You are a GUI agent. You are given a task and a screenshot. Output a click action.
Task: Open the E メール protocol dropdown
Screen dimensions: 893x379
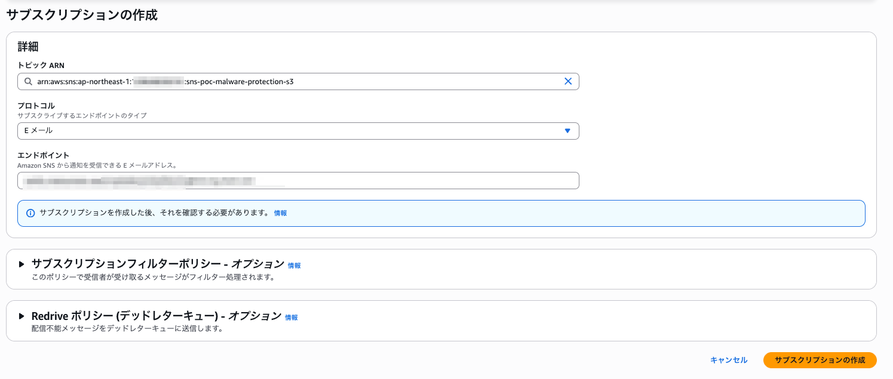(297, 131)
